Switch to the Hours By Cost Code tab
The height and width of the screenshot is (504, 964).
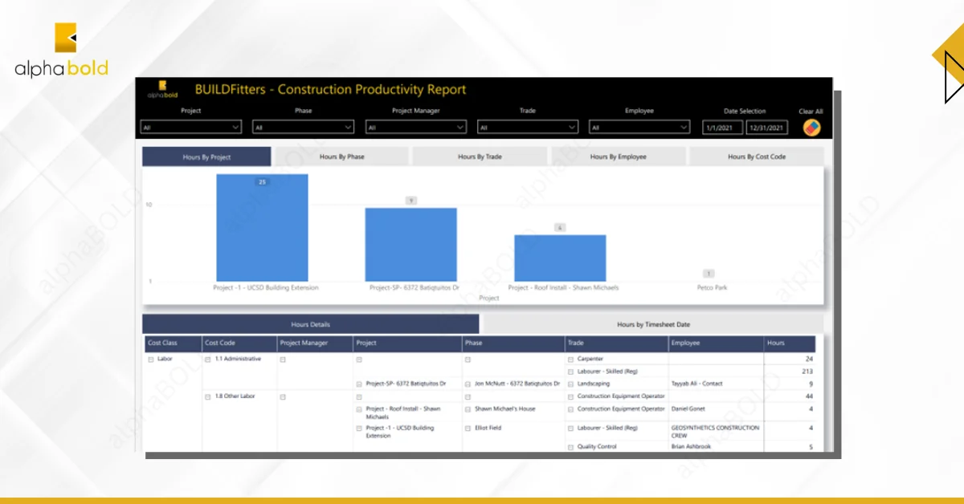757,156
